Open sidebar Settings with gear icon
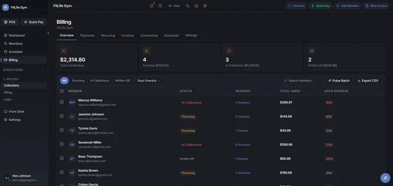 pyautogui.click(x=24, y=120)
